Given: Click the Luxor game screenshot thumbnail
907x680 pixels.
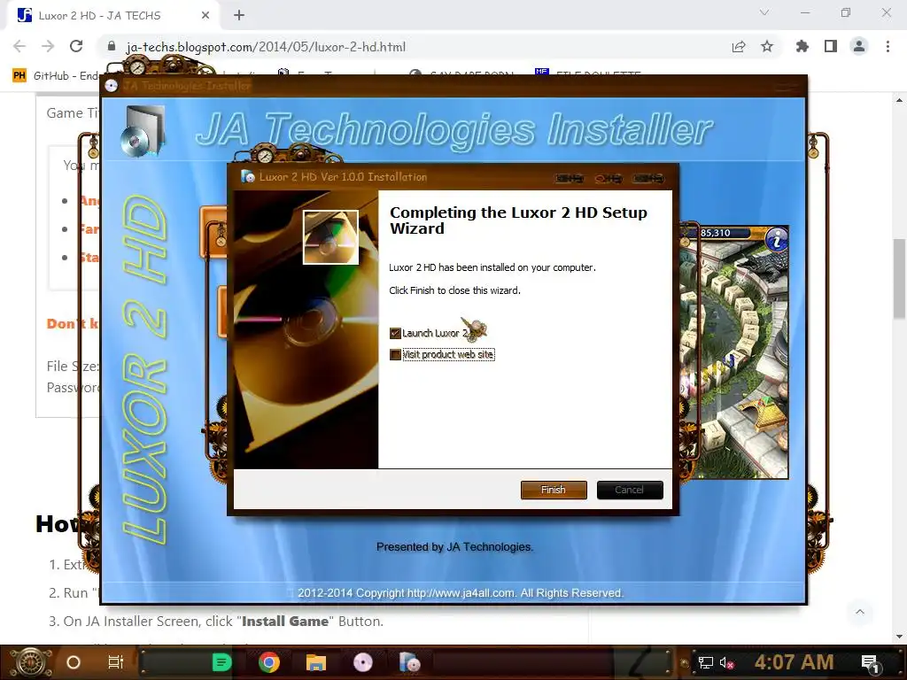Looking at the screenshot, I should (x=736, y=352).
